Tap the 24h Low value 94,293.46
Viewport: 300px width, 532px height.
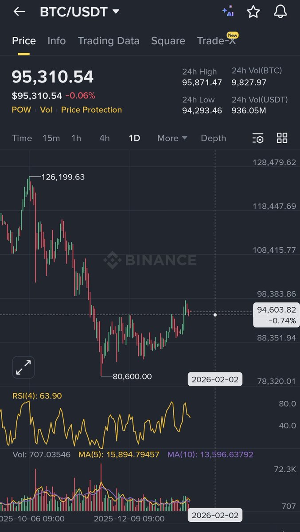(202, 110)
